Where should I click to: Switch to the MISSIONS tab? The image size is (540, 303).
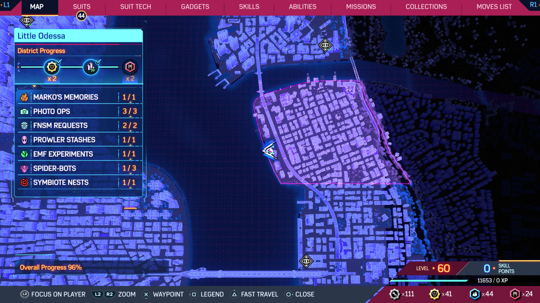[x=361, y=6]
